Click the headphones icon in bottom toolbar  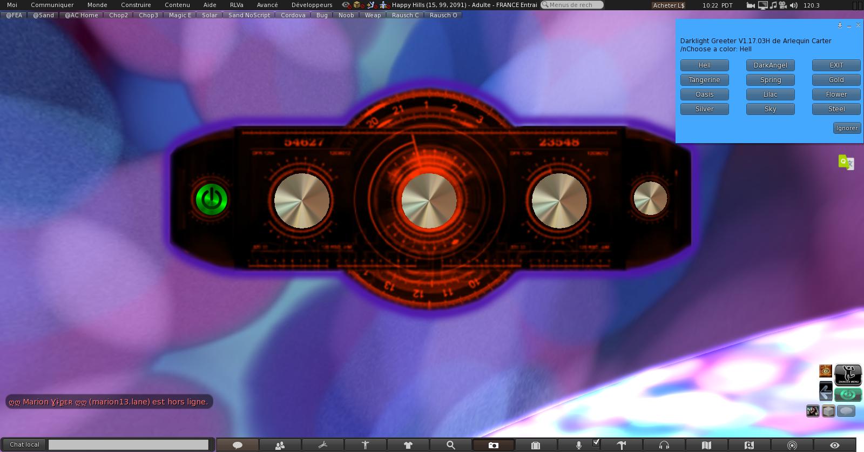click(x=664, y=445)
